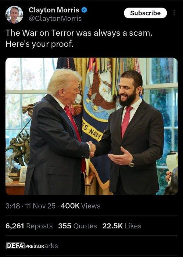Viewport: 183px width, 257px height.
Task: Click the 3:48 post time
Action: (12, 206)
